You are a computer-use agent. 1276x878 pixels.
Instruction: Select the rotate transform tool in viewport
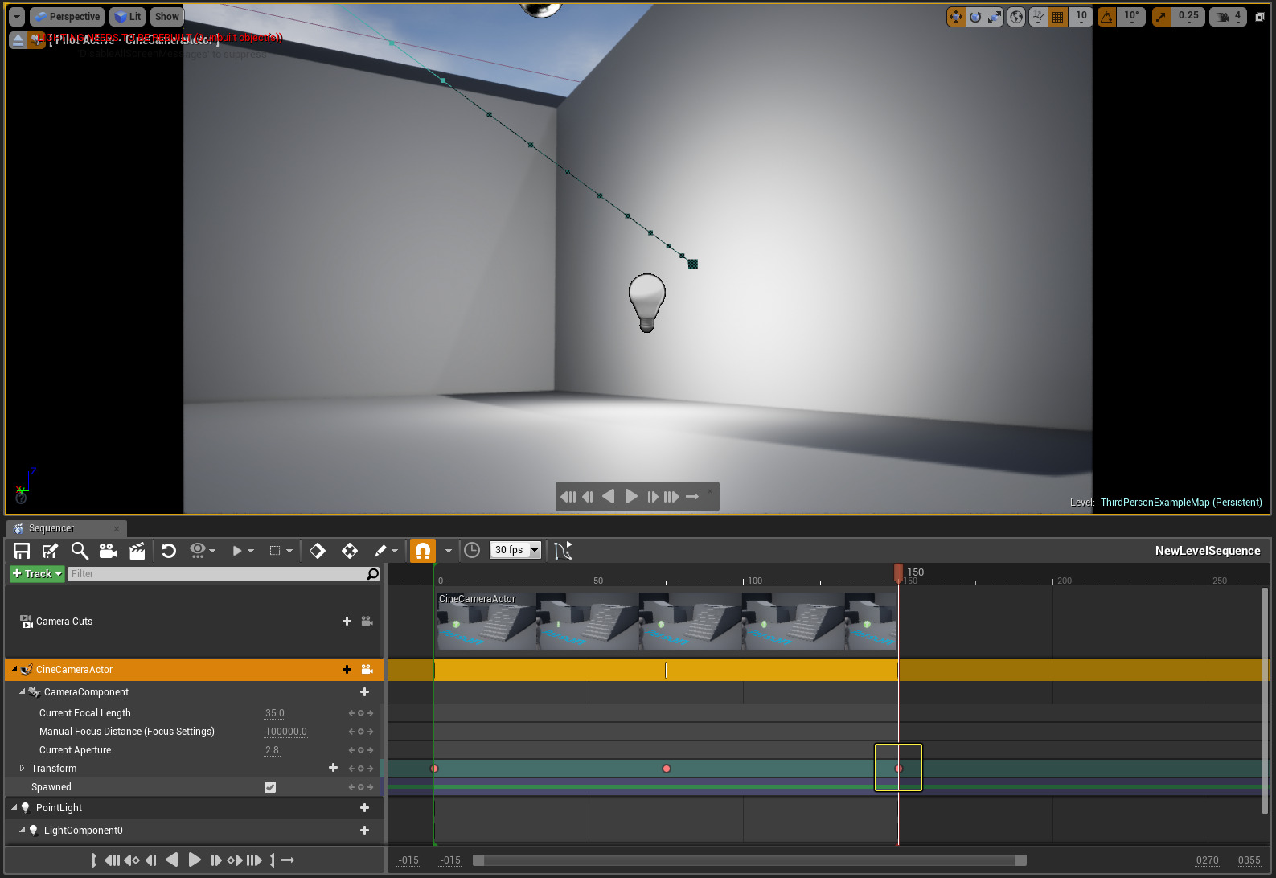click(x=975, y=17)
